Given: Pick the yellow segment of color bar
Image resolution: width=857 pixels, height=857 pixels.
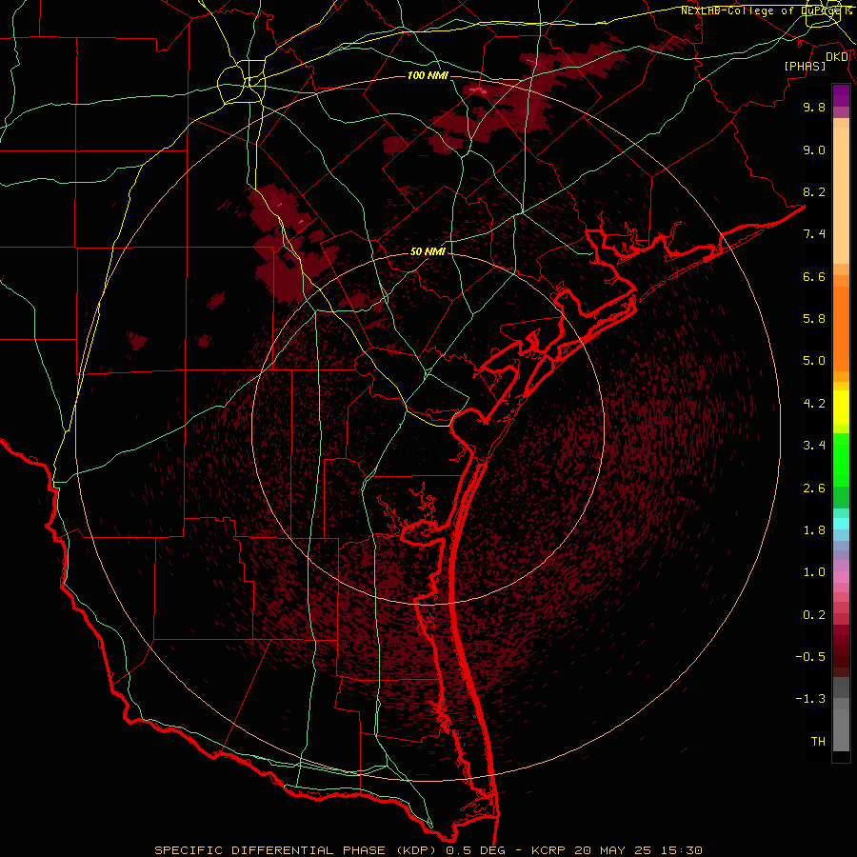Looking at the screenshot, I should click(841, 408).
